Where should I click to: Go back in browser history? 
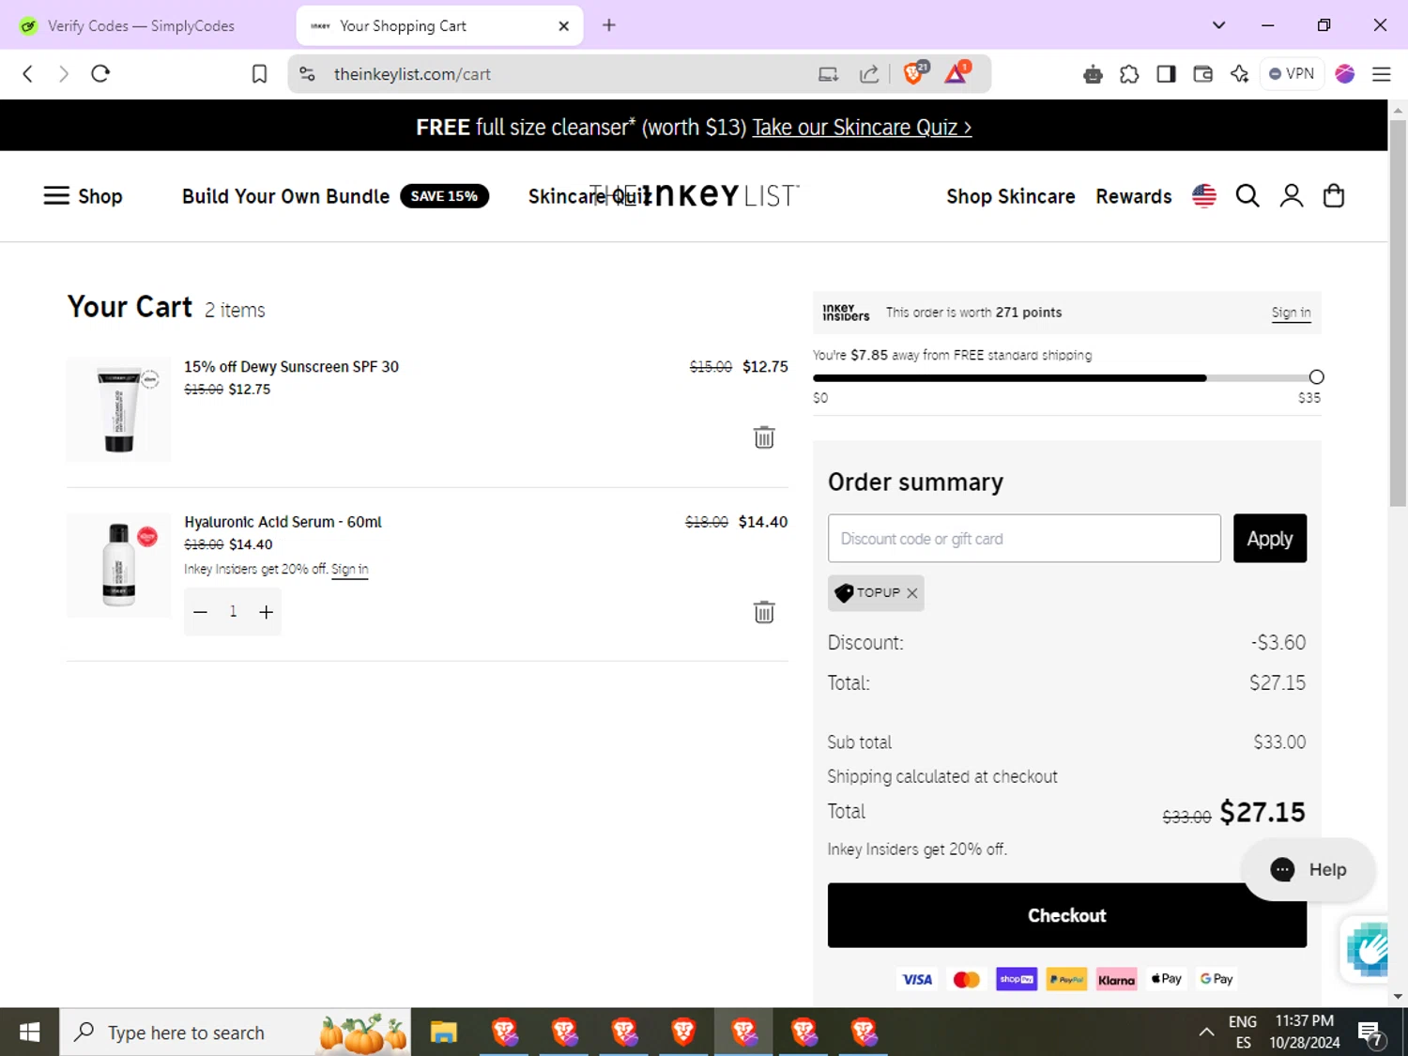(28, 73)
